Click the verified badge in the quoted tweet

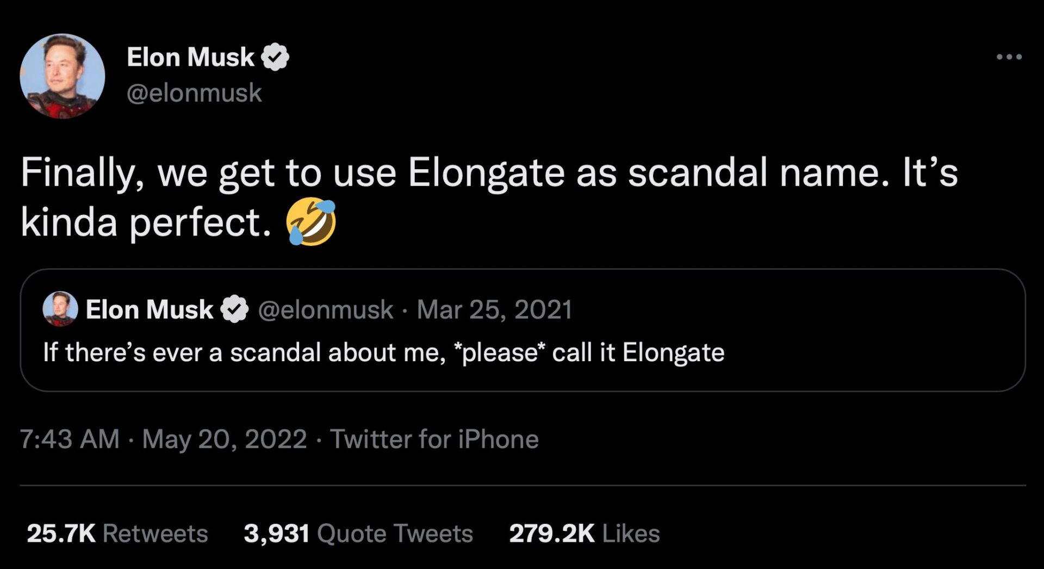[x=234, y=309]
